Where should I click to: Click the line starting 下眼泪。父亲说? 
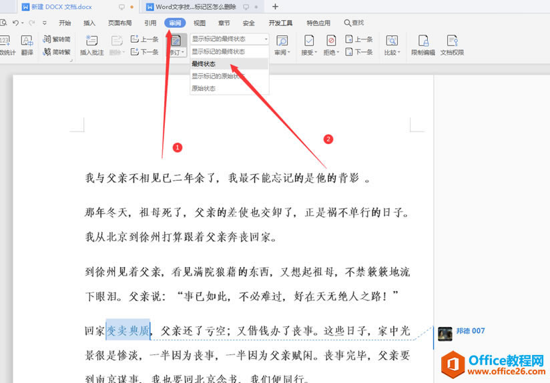[242, 296]
